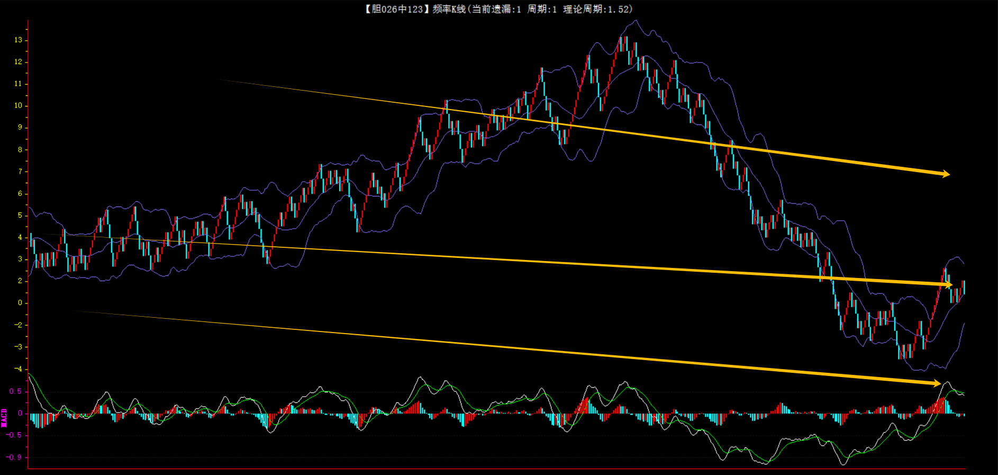Screen dimensions: 998x475
Task: Click the vertical MACD label on left
Action: coord(4,417)
